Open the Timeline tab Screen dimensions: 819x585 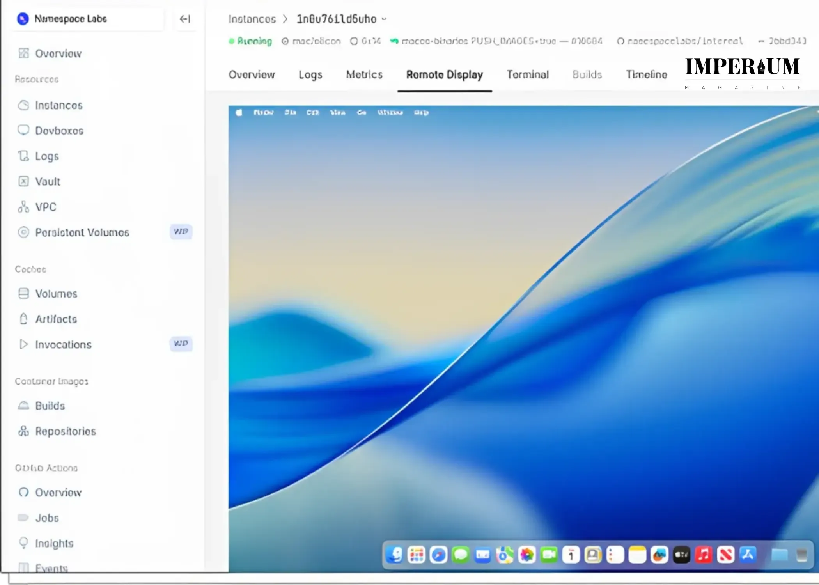click(x=647, y=74)
